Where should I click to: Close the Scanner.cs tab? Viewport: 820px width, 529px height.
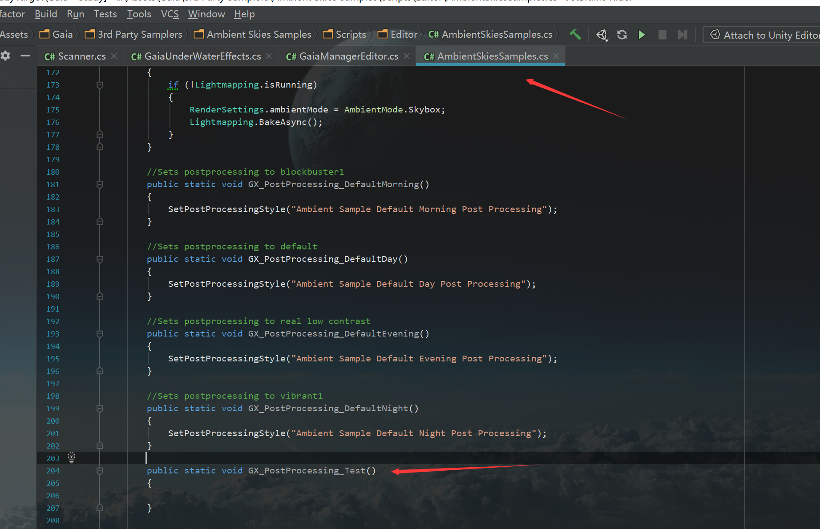pos(114,56)
